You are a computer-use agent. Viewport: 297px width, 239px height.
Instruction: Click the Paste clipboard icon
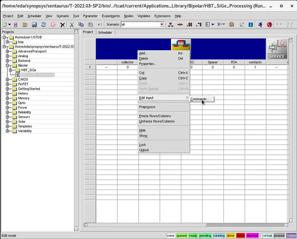91,24
